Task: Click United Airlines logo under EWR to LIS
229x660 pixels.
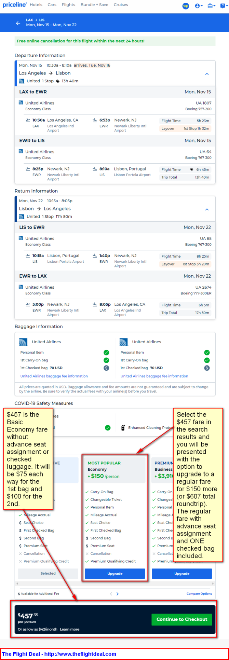Action: pyautogui.click(x=21, y=151)
